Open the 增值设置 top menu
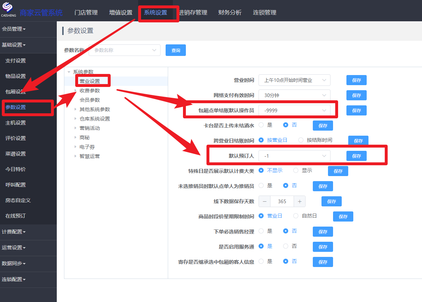Image resolution: width=422 pixels, height=302 pixels. coord(120,12)
